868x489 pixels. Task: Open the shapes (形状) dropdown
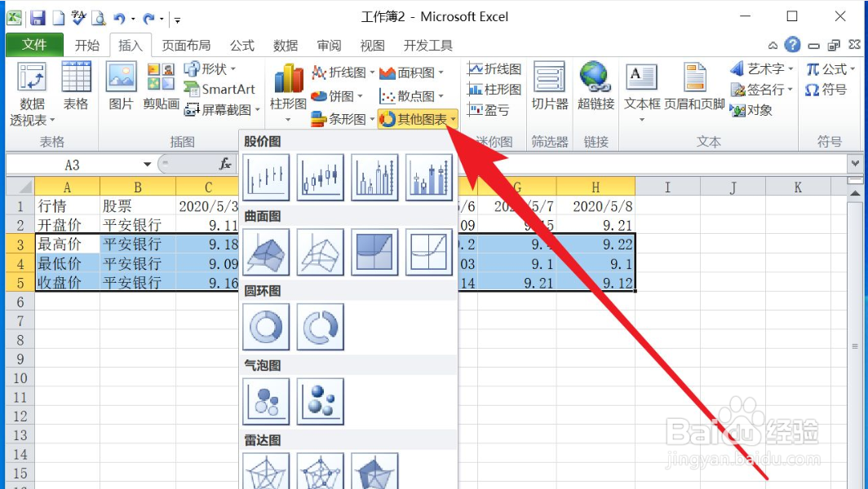click(210, 69)
